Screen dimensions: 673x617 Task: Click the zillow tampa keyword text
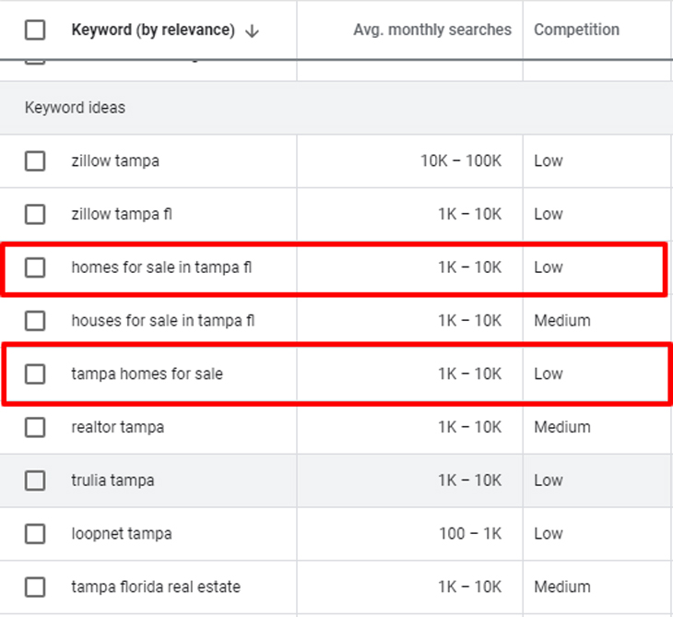point(115,160)
